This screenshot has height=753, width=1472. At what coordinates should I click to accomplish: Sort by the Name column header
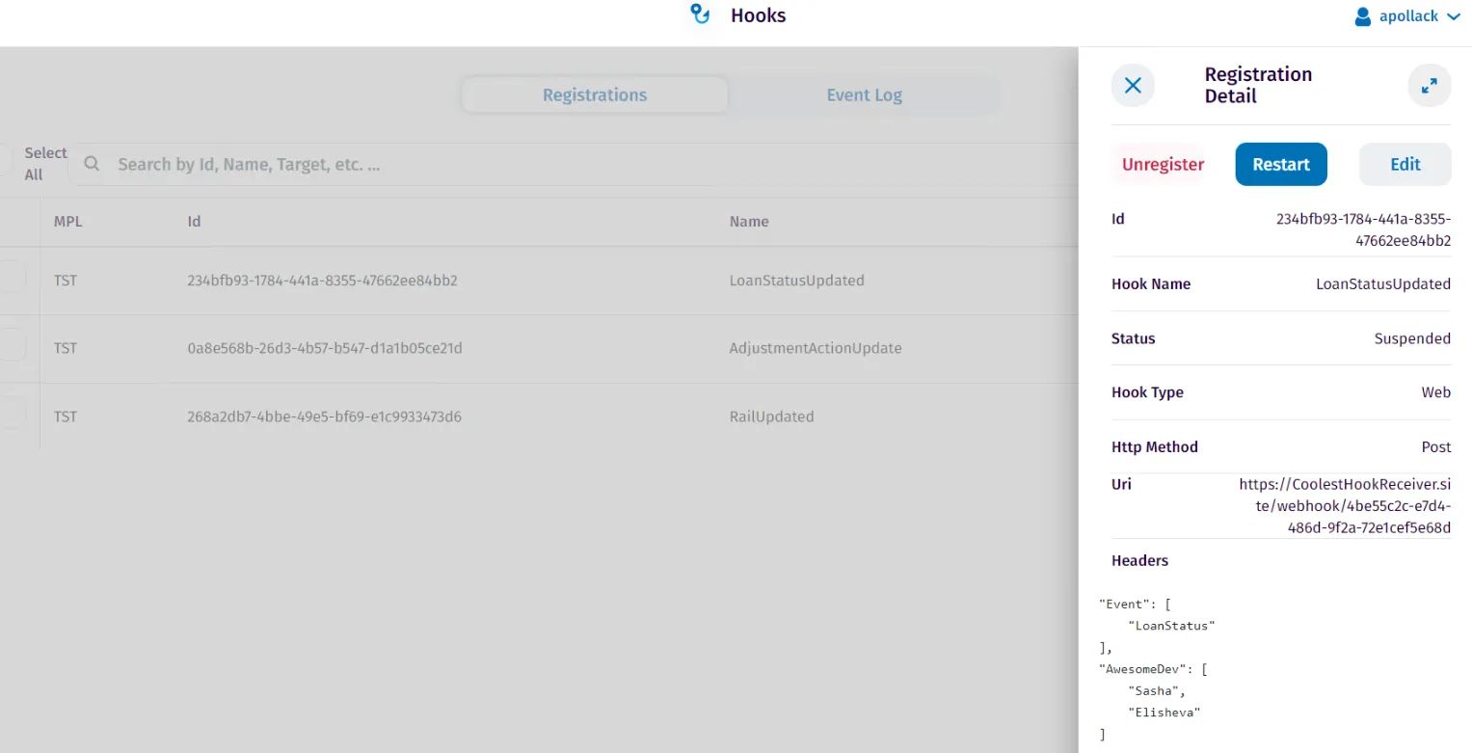click(749, 222)
